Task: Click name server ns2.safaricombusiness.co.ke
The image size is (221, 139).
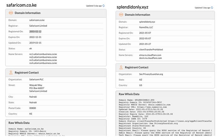Action: click(43, 57)
